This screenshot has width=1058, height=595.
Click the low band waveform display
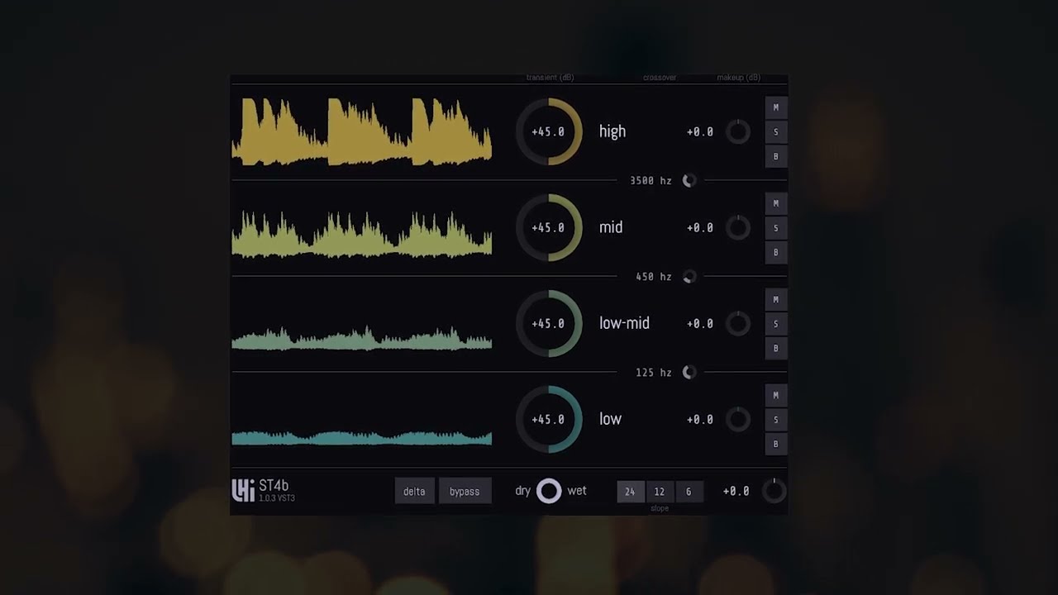[362, 437]
